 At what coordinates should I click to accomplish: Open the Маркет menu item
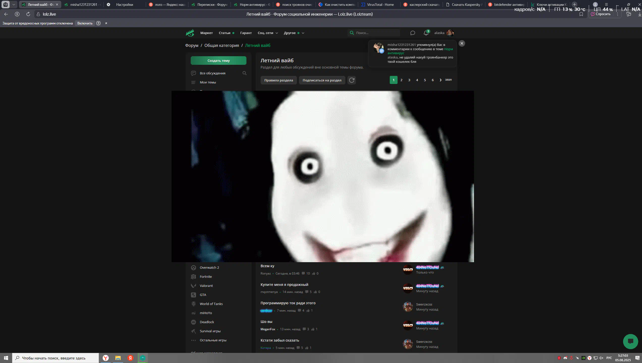coord(206,33)
